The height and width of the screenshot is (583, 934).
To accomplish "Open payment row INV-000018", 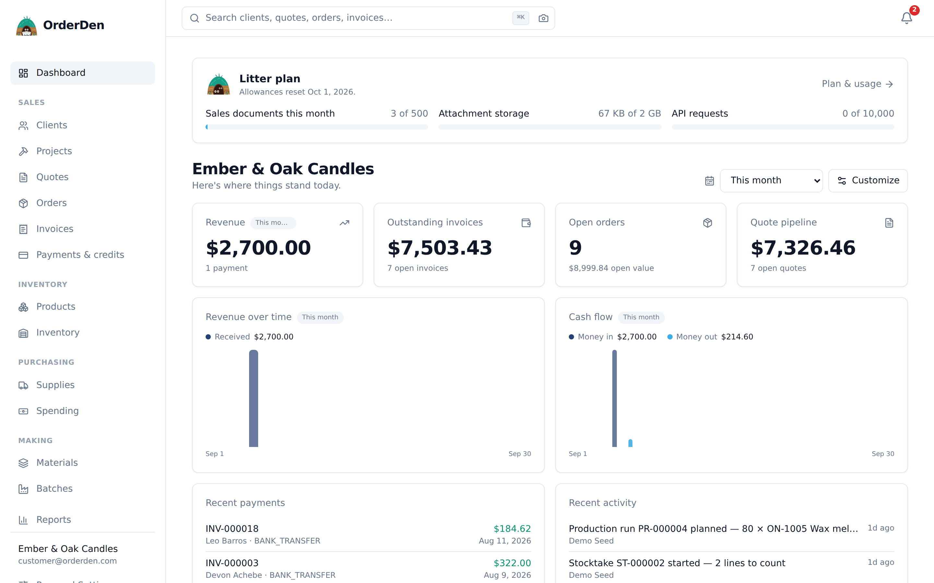I will coord(368,535).
